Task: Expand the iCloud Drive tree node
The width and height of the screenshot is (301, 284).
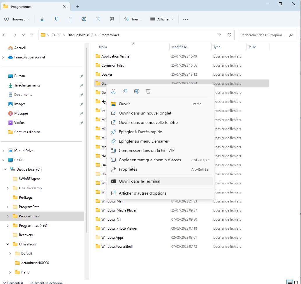Action: pyautogui.click(x=3, y=151)
